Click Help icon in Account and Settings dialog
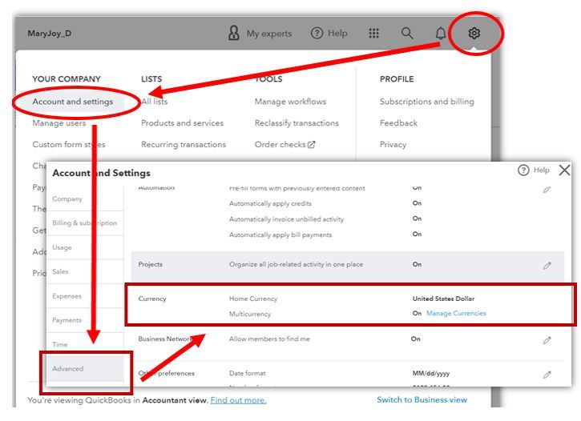Viewport: 581px width, 421px height. (523, 170)
